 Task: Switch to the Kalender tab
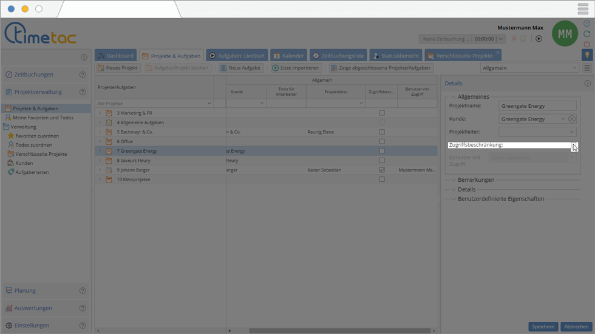pos(288,56)
